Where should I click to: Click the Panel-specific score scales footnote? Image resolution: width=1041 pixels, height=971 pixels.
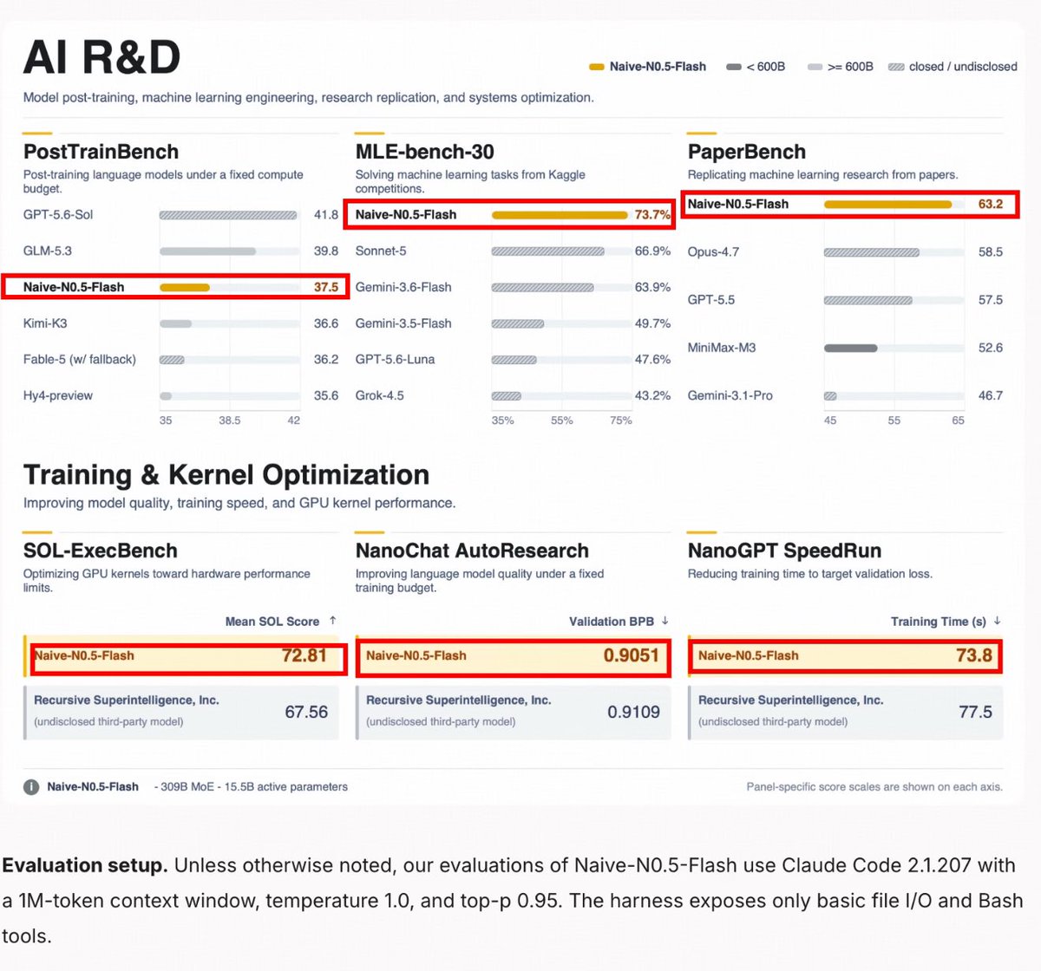coord(874,787)
